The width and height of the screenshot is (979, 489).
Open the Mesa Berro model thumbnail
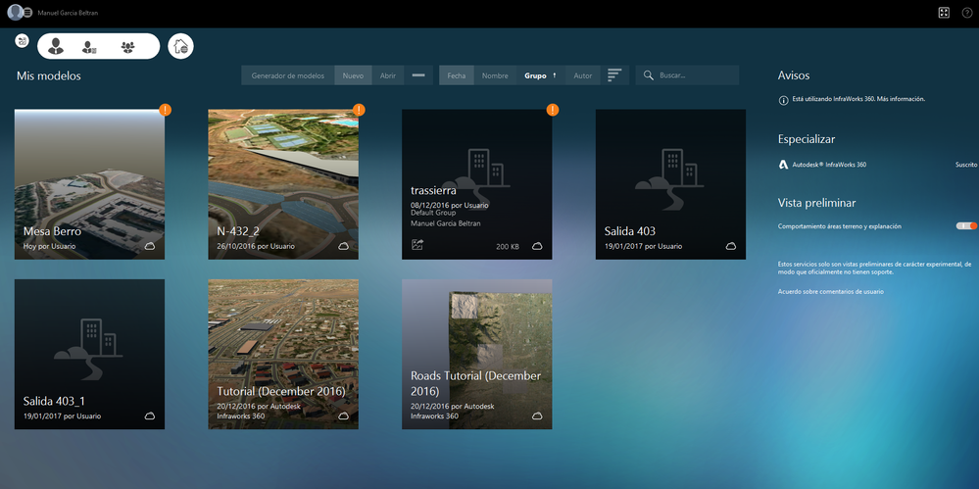(89, 184)
